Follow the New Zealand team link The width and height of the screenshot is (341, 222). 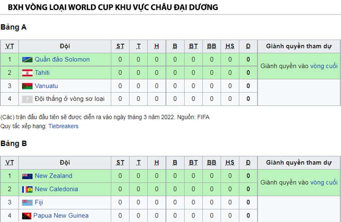pyautogui.click(x=54, y=176)
